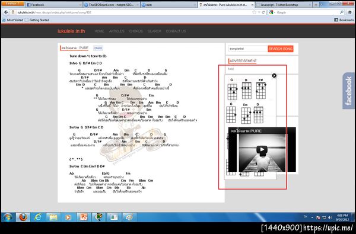
Task: Click the Em chord diagram in popup
Action: [x=246, y=114]
